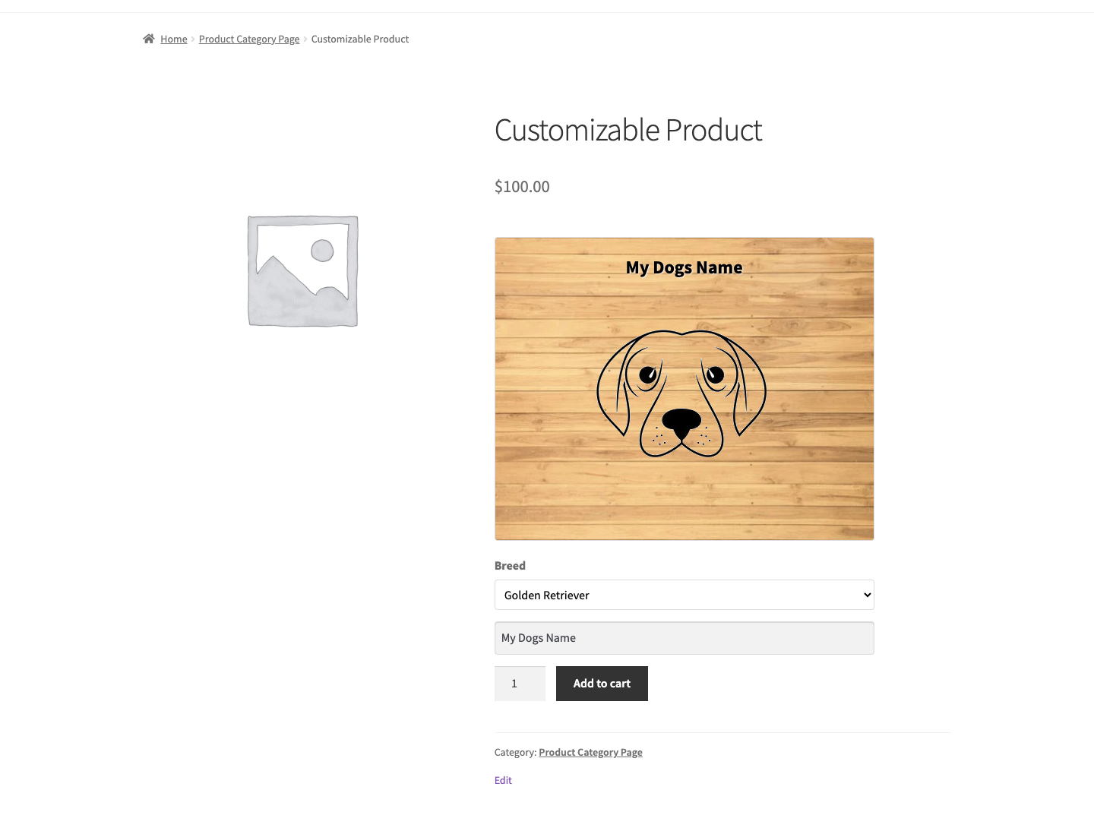Click the gray placeholder product image
The width and height of the screenshot is (1094, 834).
tap(302, 271)
